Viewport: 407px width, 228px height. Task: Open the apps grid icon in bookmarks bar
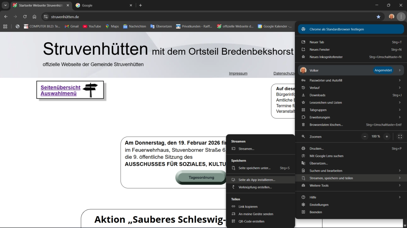5,27
